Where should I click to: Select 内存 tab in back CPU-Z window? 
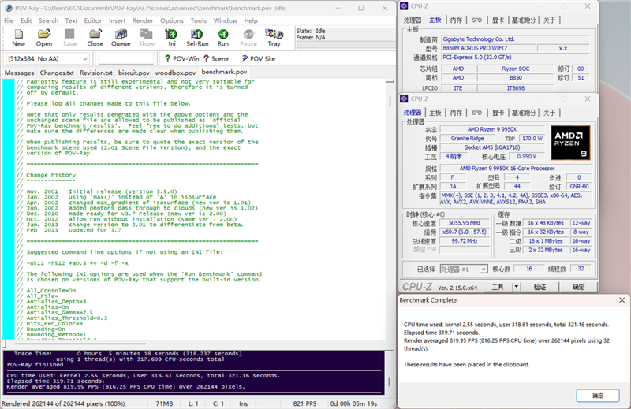[x=456, y=20]
